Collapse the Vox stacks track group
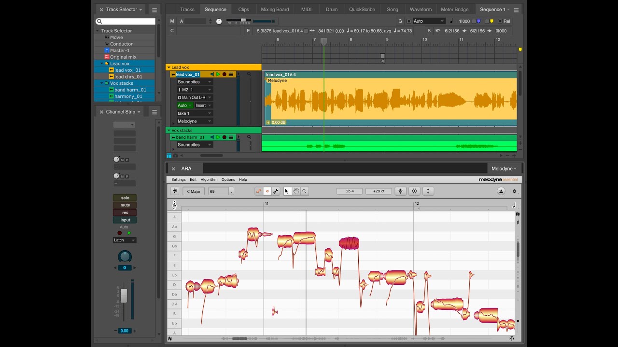This screenshot has height=347, width=618. (x=169, y=131)
